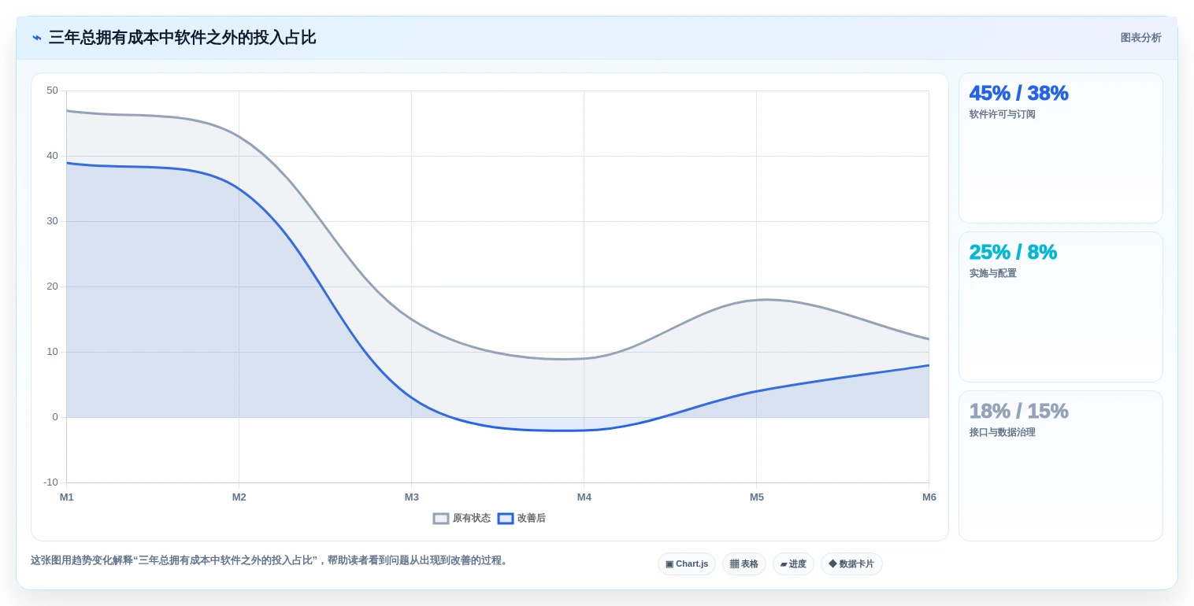Click the M6 x-axis label
Image resolution: width=1194 pixels, height=606 pixels.
(929, 497)
